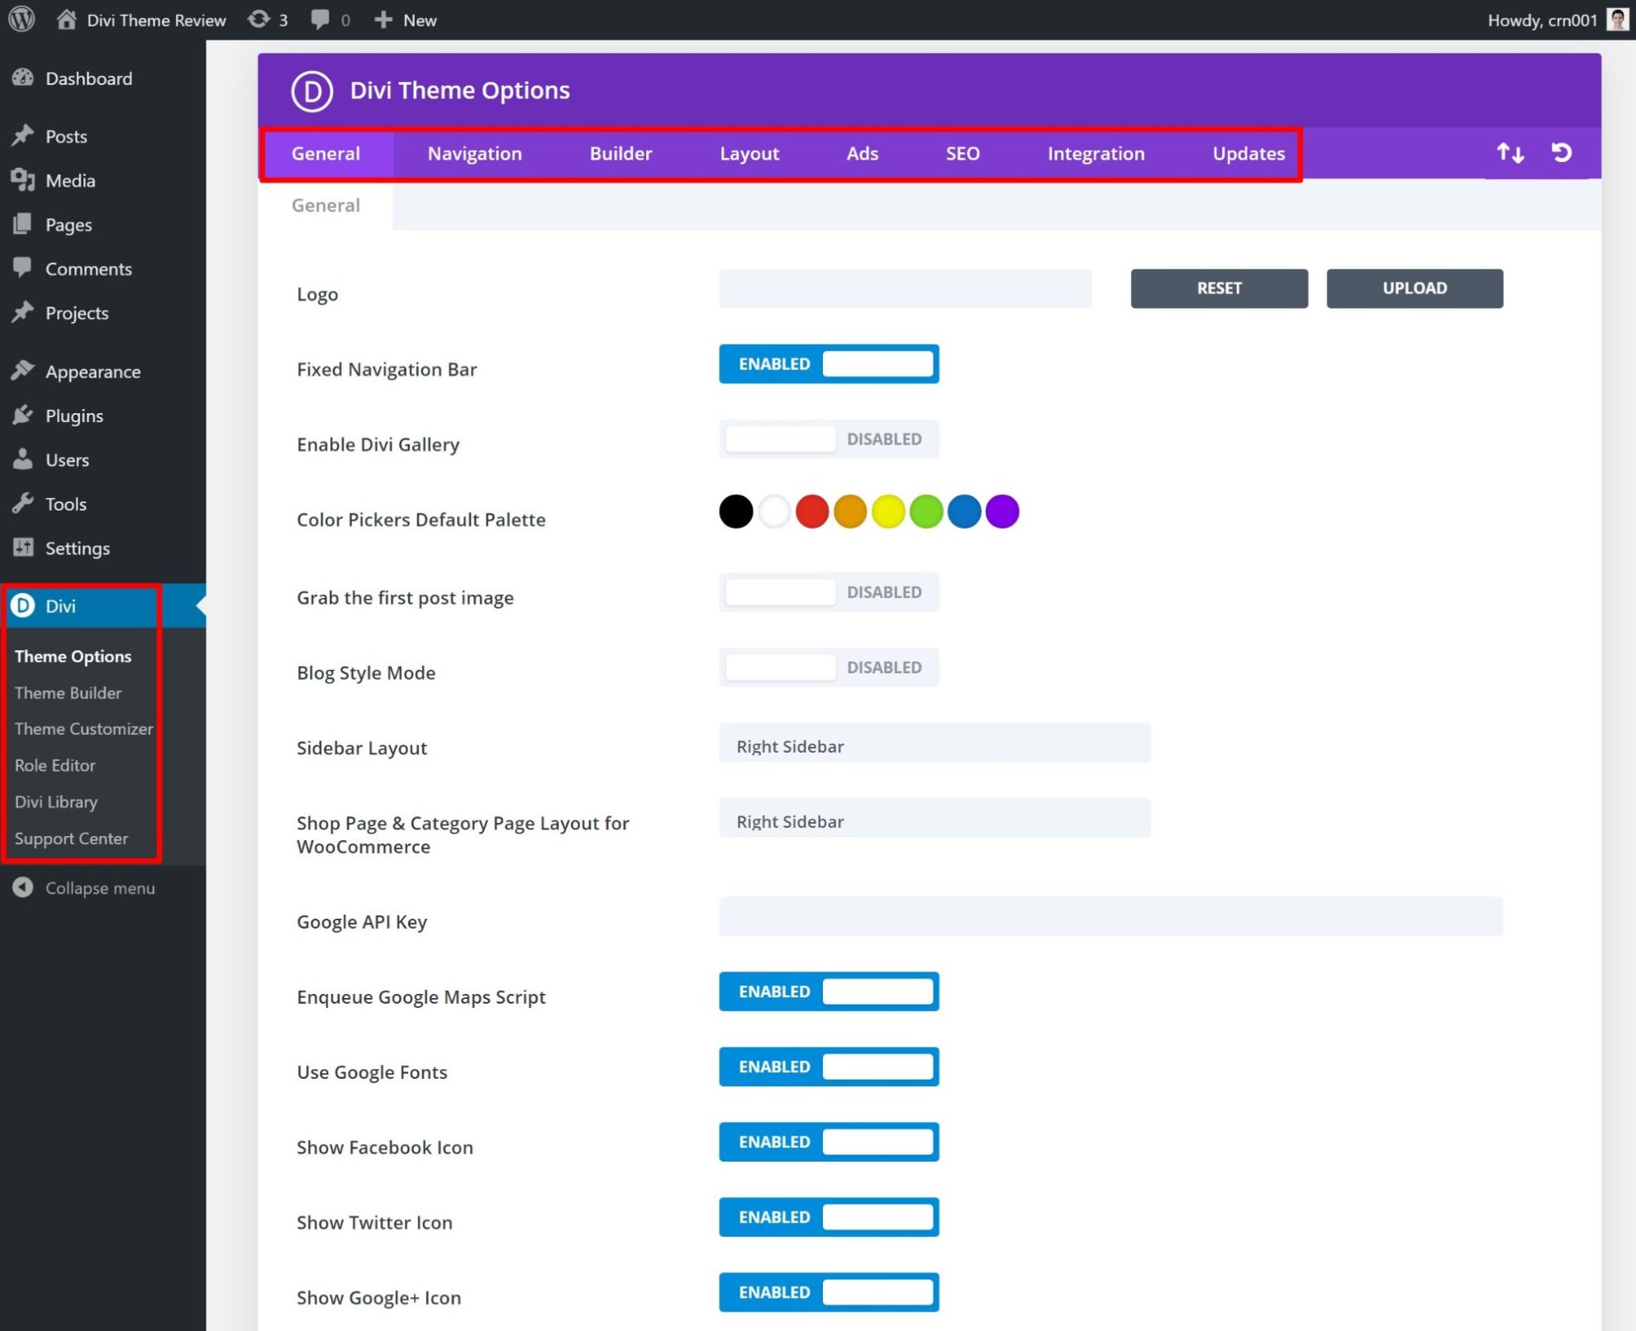Open the Divi menu in the sidebar
Image resolution: width=1636 pixels, height=1331 pixels.
[60, 606]
